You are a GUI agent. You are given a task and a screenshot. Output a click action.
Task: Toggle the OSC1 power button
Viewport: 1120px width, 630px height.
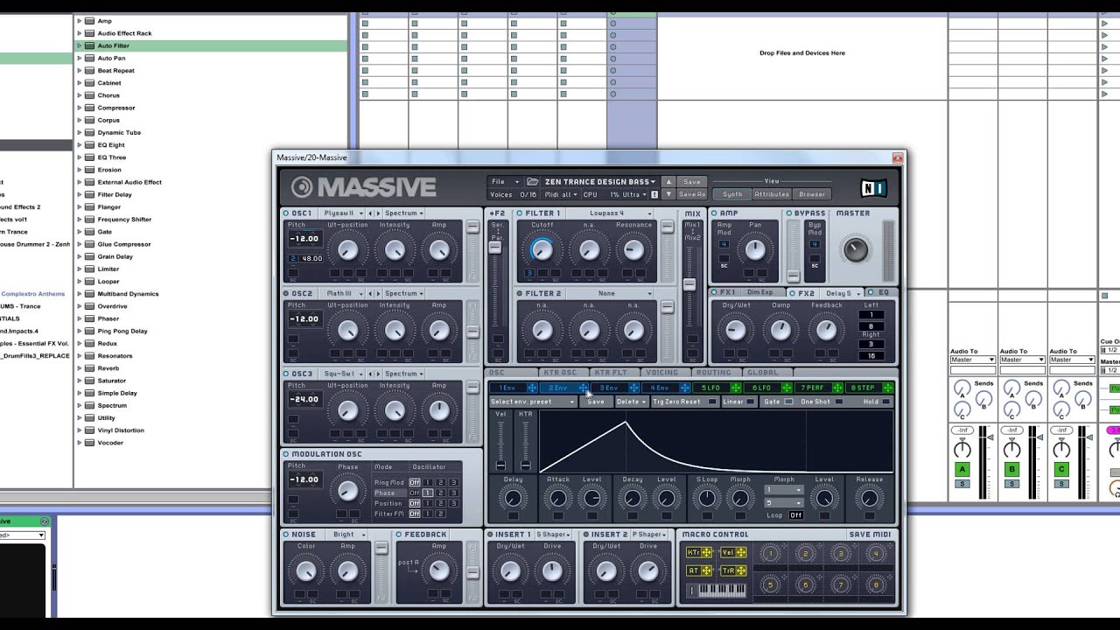coord(286,213)
